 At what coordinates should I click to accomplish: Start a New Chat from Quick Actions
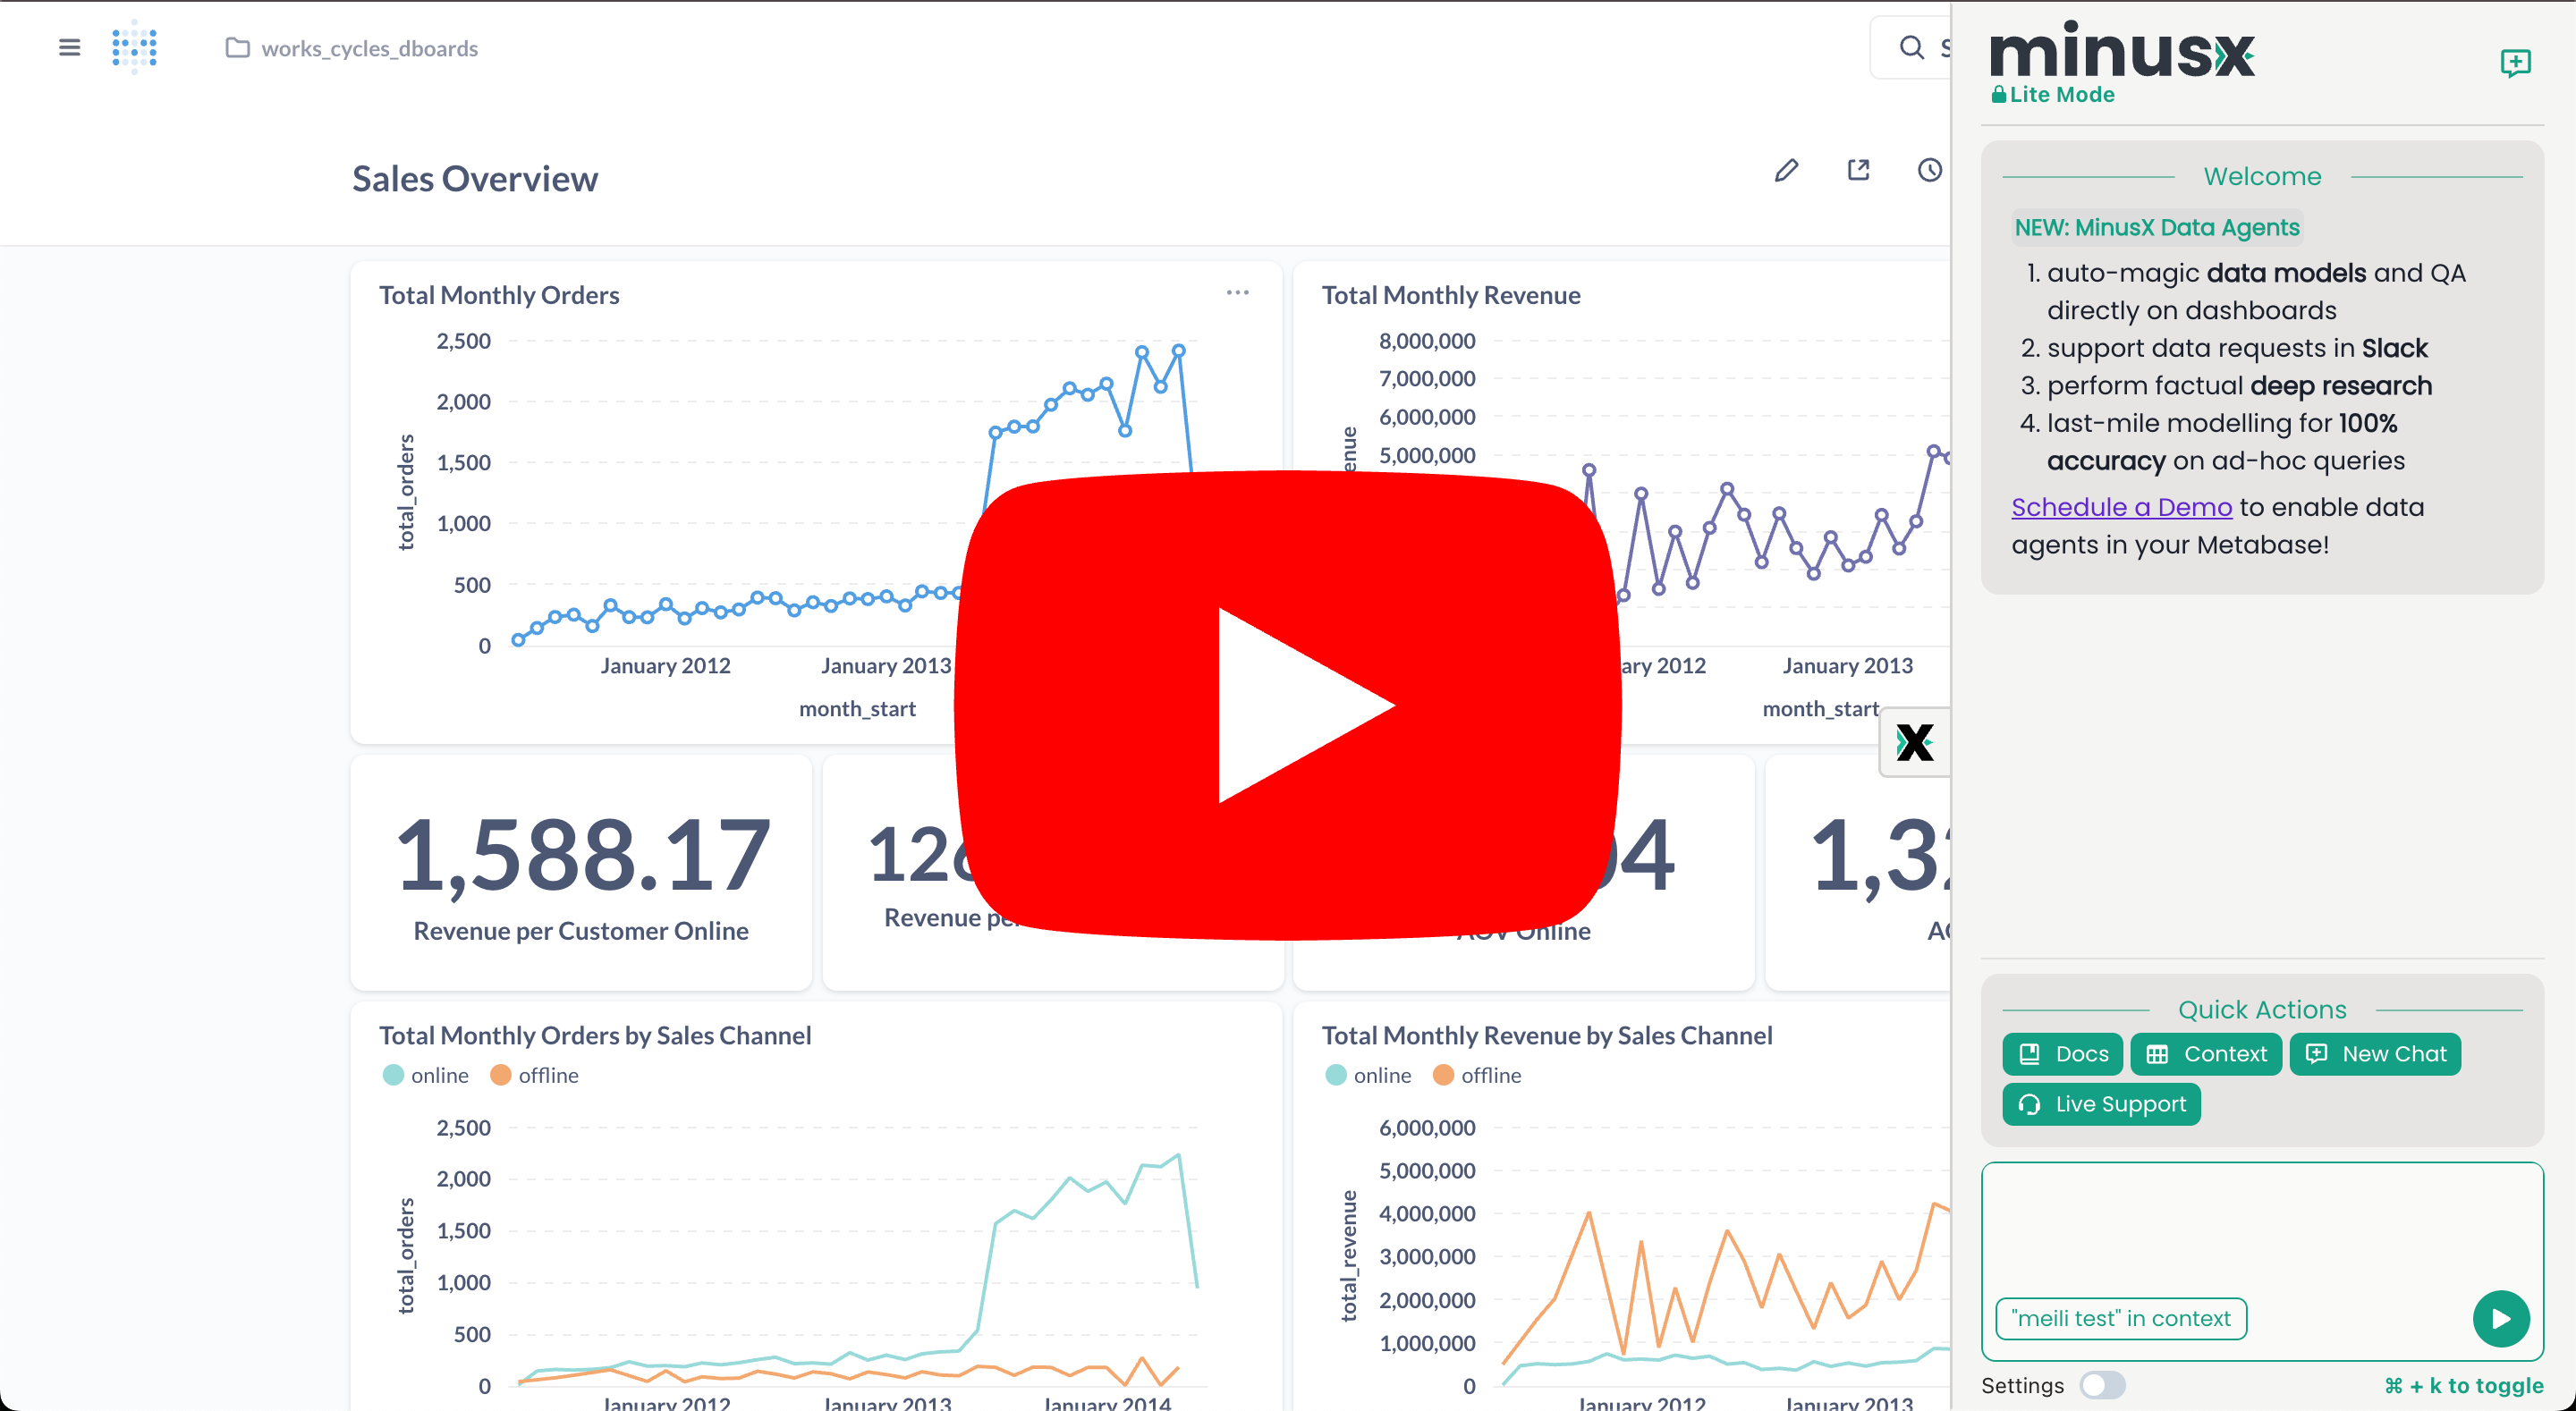(2375, 1054)
